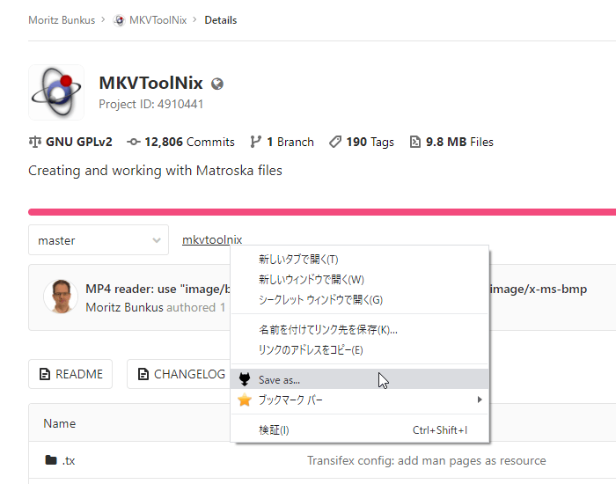The image size is (616, 484).
Task: Click the GitLab fox icon in context menu
Action: pyautogui.click(x=245, y=379)
